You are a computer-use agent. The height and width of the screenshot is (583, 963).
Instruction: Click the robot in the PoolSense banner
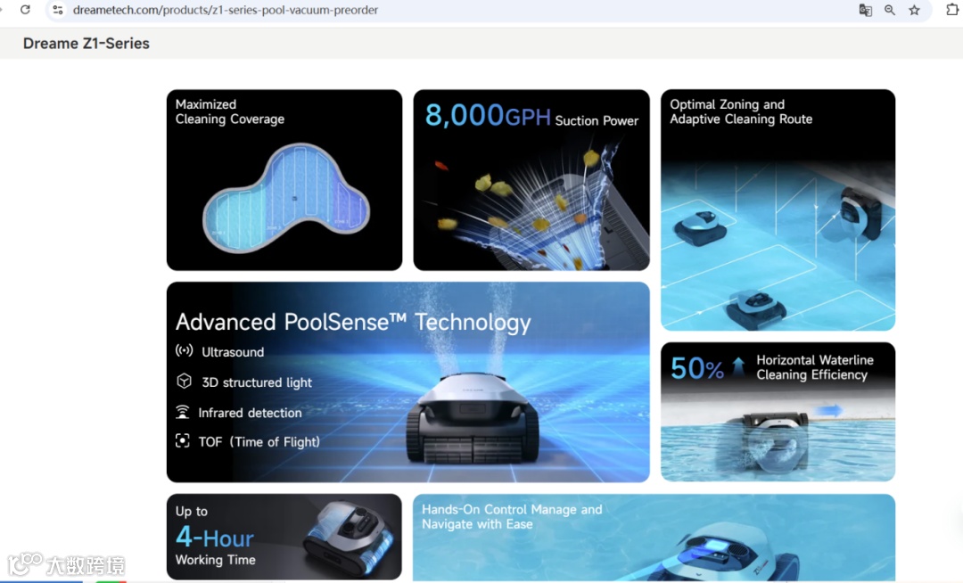[473, 419]
